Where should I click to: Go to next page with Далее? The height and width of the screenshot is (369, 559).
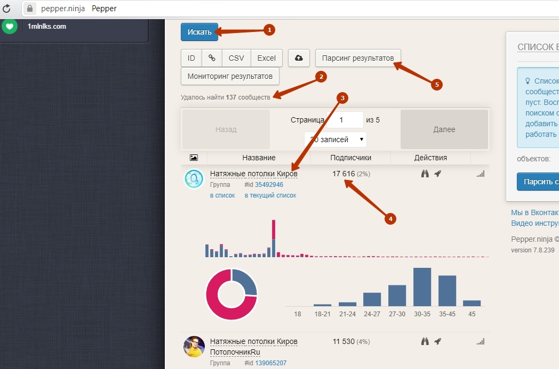pos(444,129)
